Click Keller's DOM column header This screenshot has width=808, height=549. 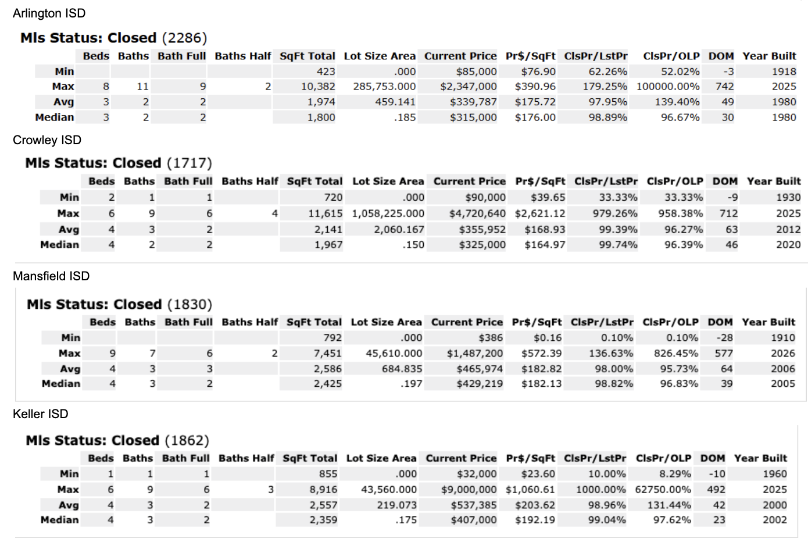point(712,458)
